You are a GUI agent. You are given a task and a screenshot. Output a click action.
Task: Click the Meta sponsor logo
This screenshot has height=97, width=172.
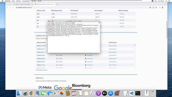coord(45,87)
